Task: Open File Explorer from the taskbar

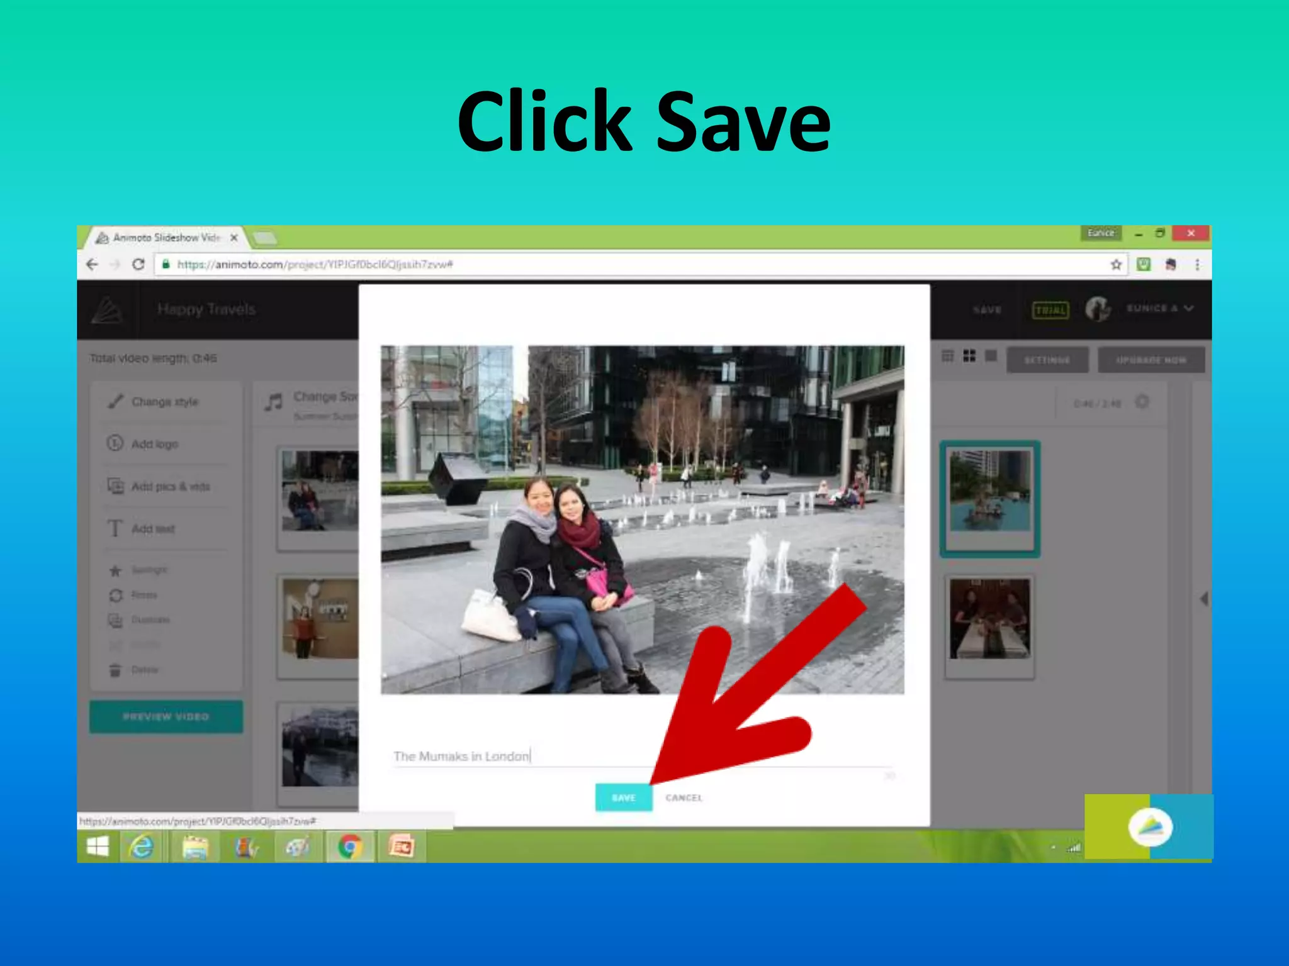Action: 195,847
